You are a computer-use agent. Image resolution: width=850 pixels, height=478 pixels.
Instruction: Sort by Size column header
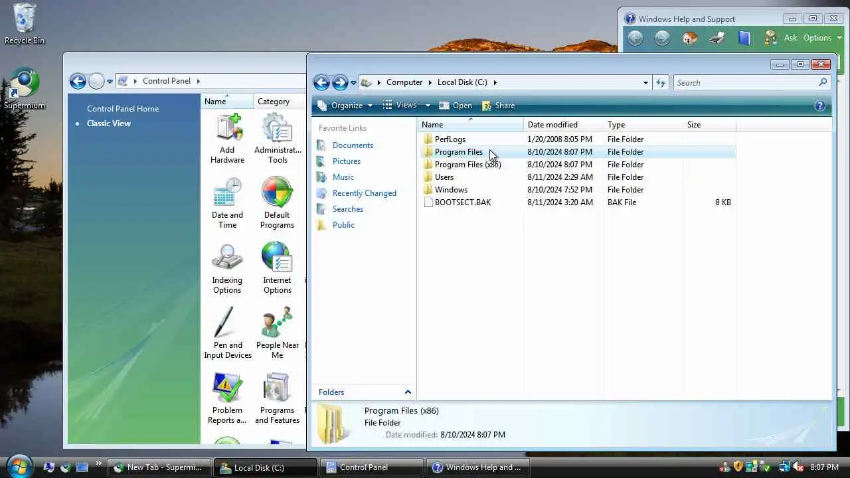(710, 125)
